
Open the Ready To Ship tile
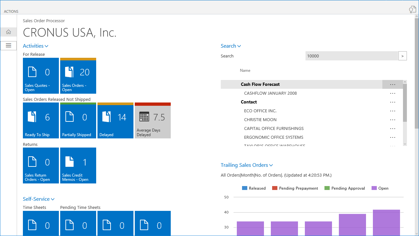pos(41,120)
